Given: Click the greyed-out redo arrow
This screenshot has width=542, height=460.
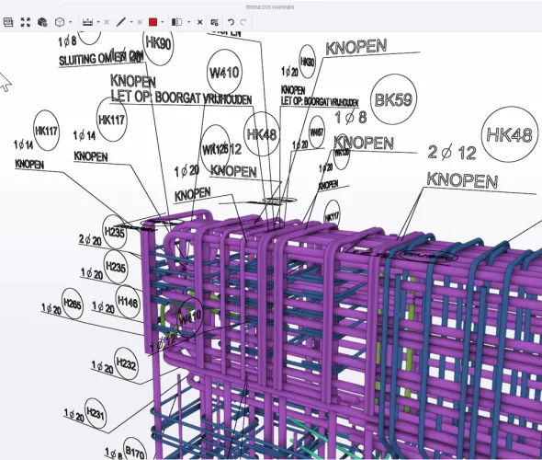Looking at the screenshot, I should pyautogui.click(x=243, y=22).
